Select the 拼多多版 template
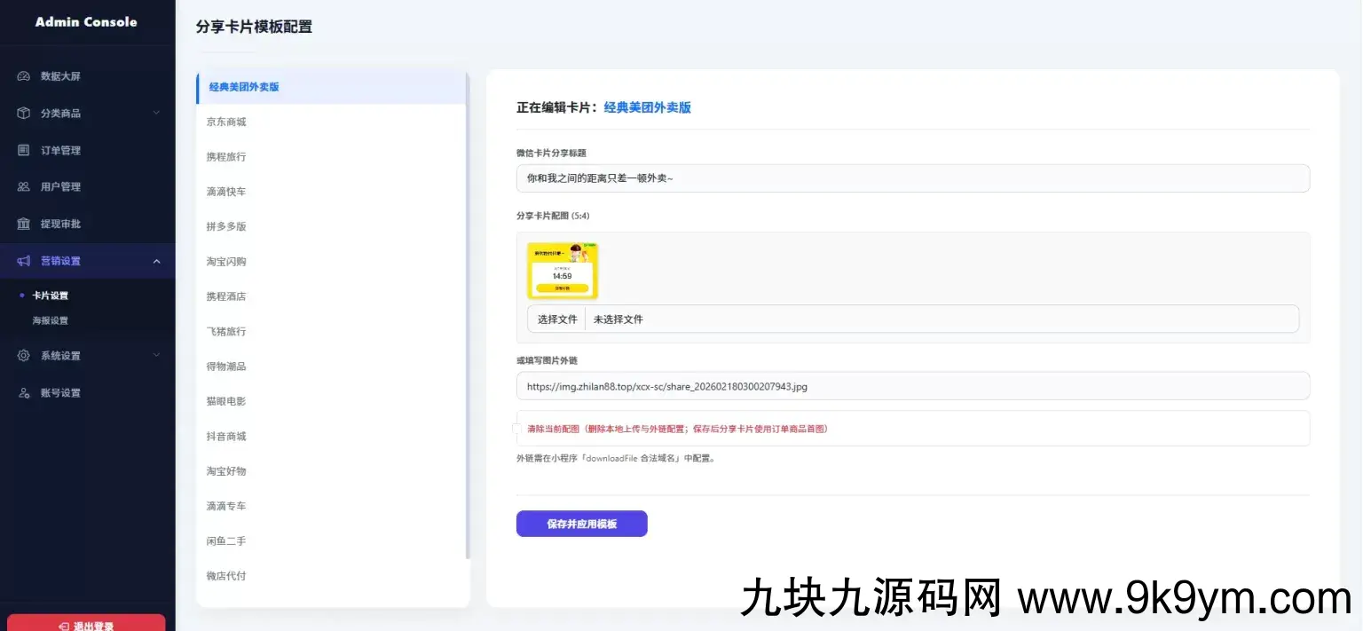Image resolution: width=1363 pixels, height=631 pixels. [x=331, y=226]
